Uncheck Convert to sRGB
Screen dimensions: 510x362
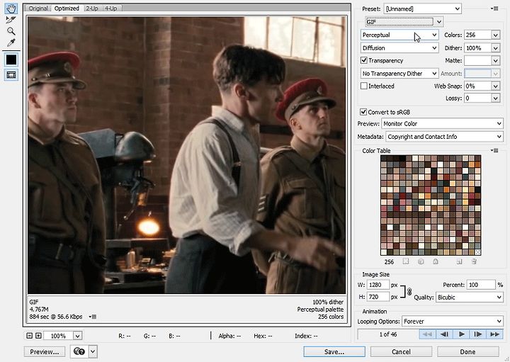tap(363, 112)
